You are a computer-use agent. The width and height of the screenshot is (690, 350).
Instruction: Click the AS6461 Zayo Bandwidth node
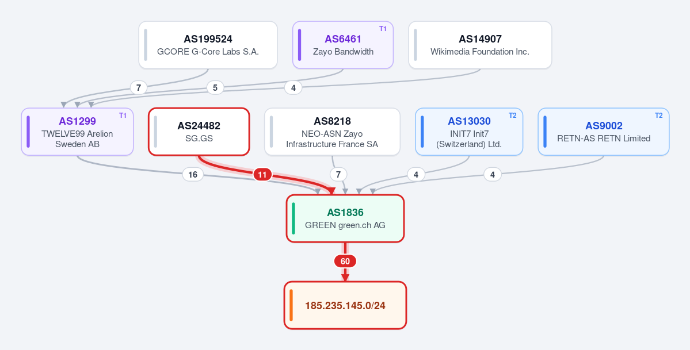point(343,45)
